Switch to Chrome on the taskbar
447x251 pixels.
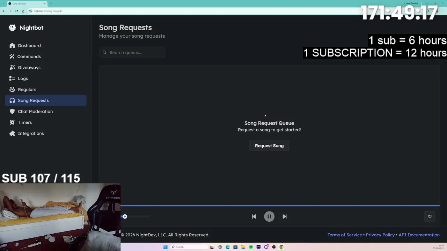point(281,247)
